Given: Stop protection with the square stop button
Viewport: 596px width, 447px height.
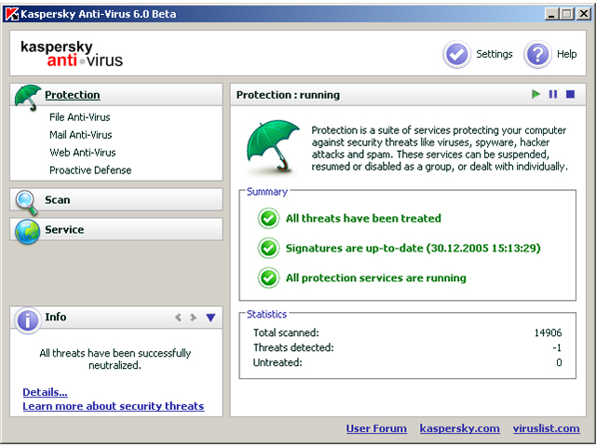Looking at the screenshot, I should 570,94.
